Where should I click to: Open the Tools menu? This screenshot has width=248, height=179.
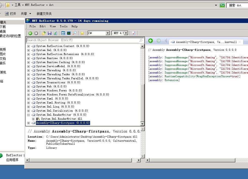64,26
